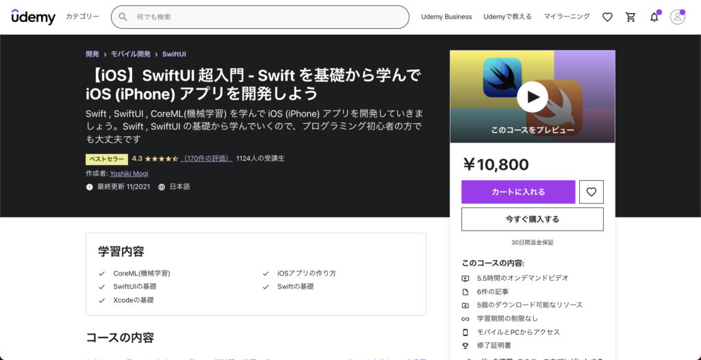Click the globe language icon
701x360 pixels.
coord(162,187)
